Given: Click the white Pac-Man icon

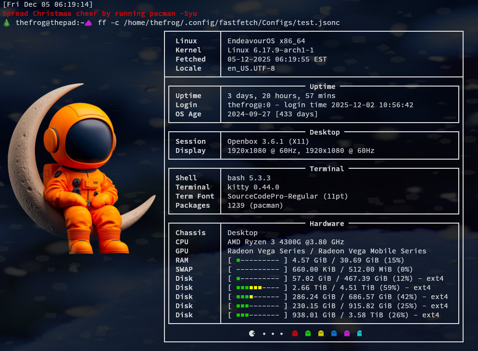Looking at the screenshot, I should click(x=252, y=333).
